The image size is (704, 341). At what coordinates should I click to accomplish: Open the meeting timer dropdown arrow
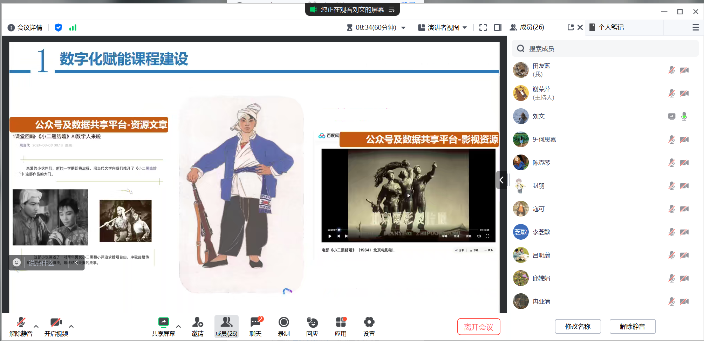(403, 28)
